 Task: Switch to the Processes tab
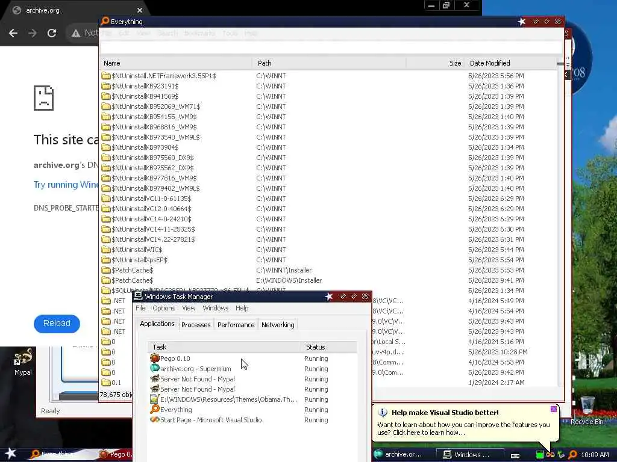coord(196,325)
